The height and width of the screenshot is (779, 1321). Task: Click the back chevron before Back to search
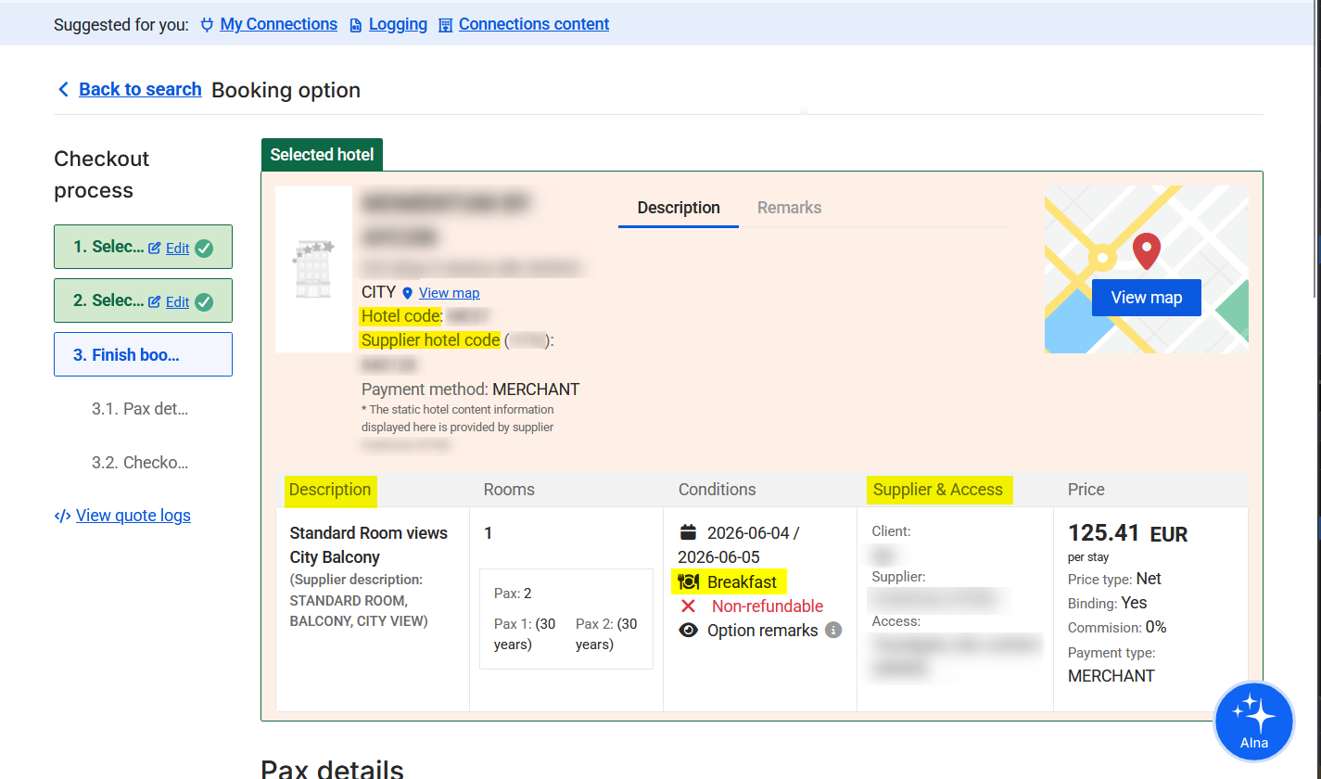pyautogui.click(x=63, y=89)
